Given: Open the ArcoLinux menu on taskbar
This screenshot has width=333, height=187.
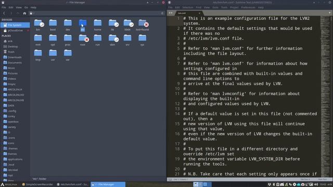Looking at the screenshot, I should (x=9, y=184).
